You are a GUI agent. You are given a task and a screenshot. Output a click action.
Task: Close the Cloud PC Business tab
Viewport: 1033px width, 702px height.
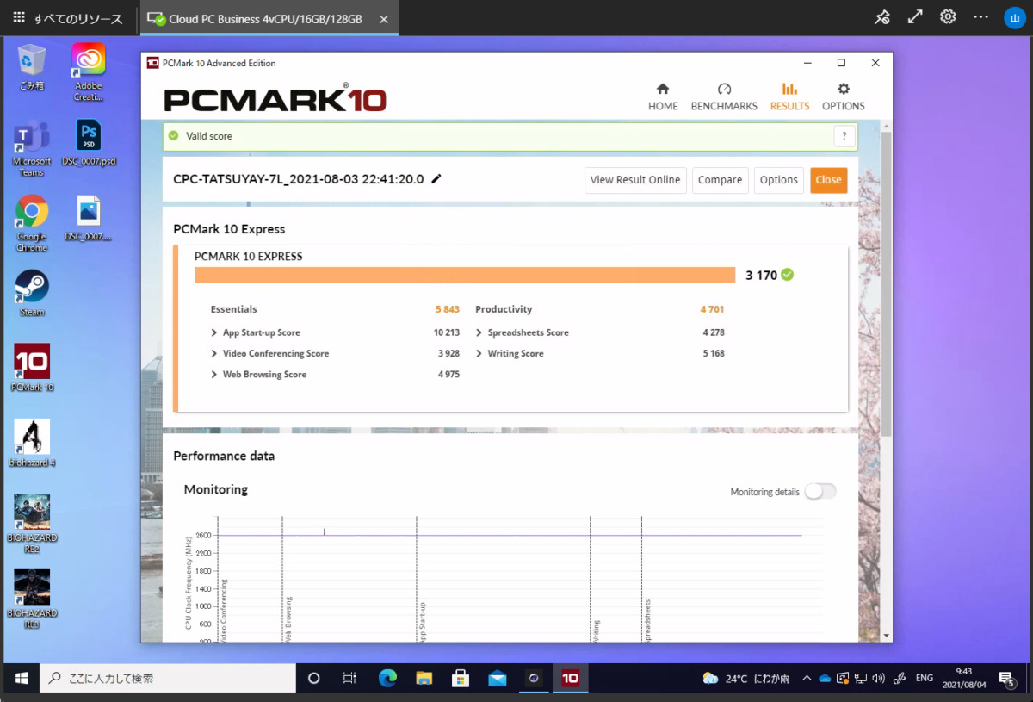click(x=384, y=19)
